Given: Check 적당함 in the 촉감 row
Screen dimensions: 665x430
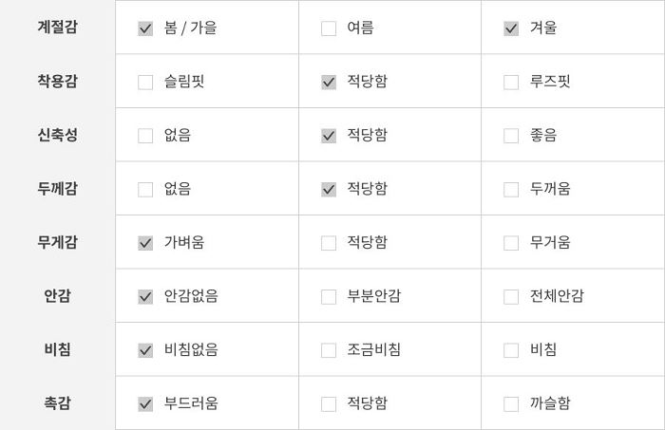Looking at the screenshot, I should pos(329,404).
